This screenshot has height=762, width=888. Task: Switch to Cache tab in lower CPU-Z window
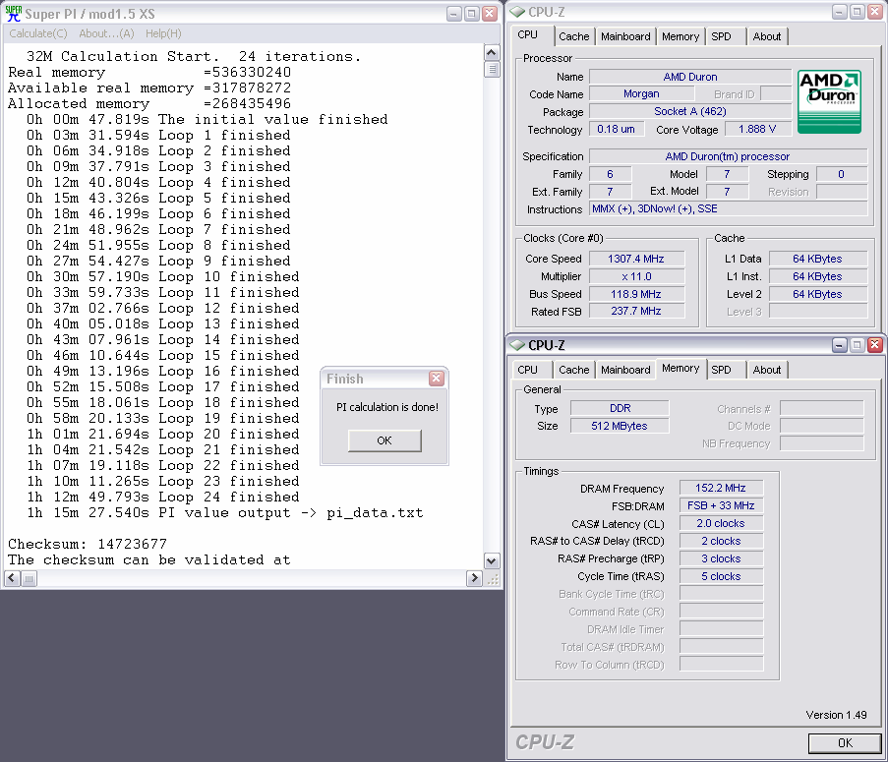coord(573,370)
